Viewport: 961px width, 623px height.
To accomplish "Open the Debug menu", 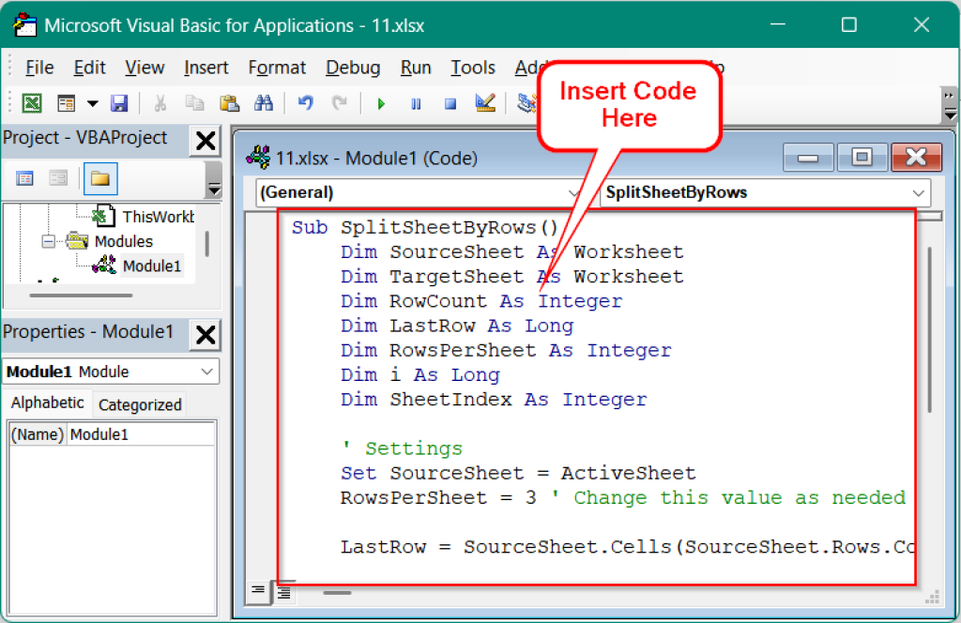I will pos(352,68).
